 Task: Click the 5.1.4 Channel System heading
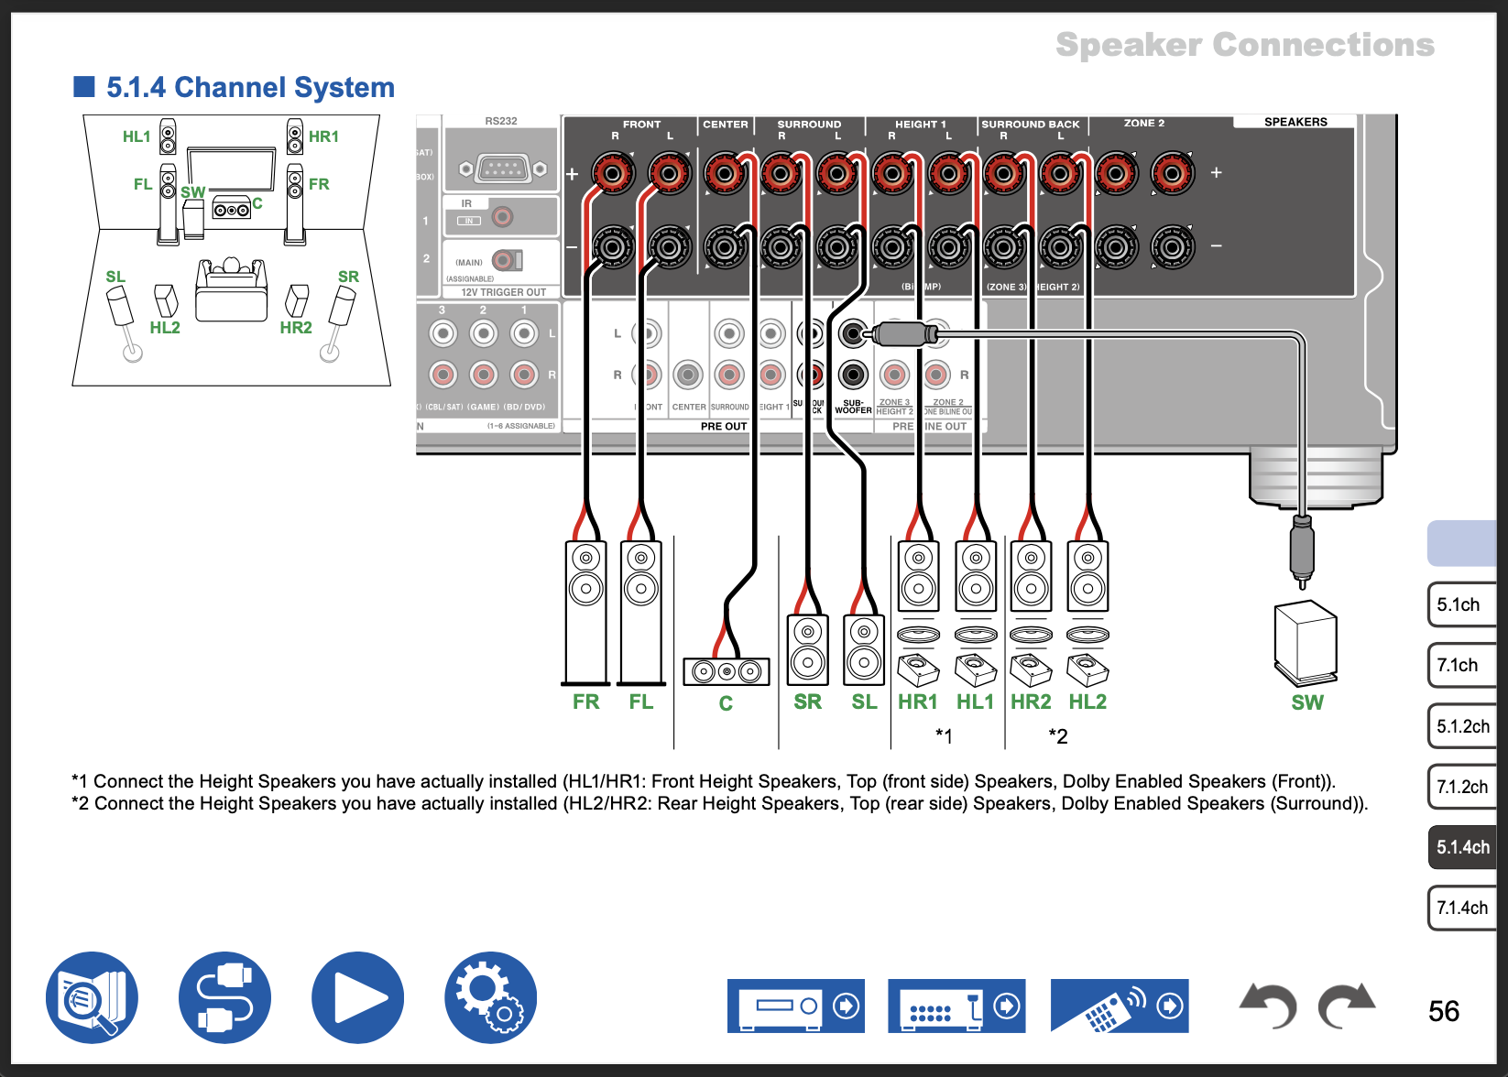250,87
